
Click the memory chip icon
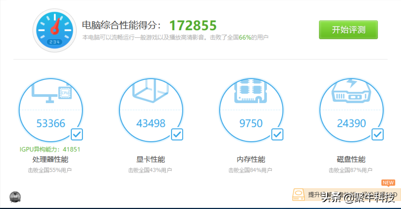pos(251,91)
